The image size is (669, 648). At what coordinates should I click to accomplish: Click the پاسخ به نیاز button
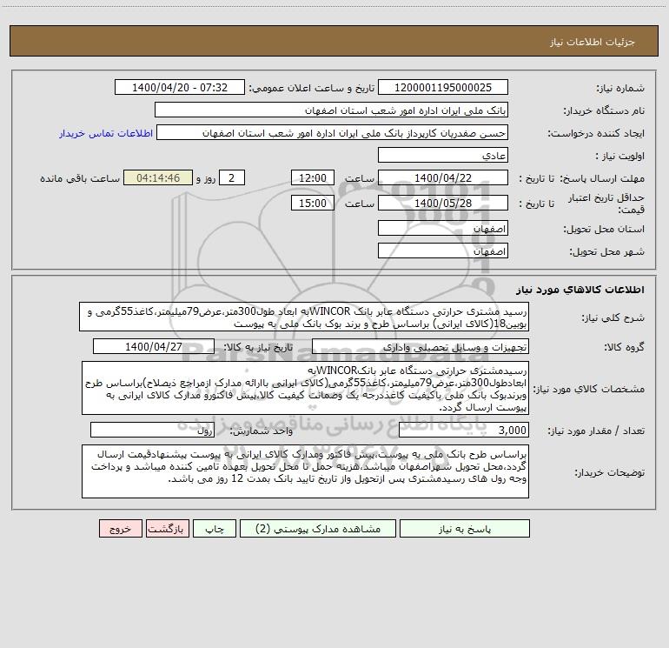click(x=465, y=528)
